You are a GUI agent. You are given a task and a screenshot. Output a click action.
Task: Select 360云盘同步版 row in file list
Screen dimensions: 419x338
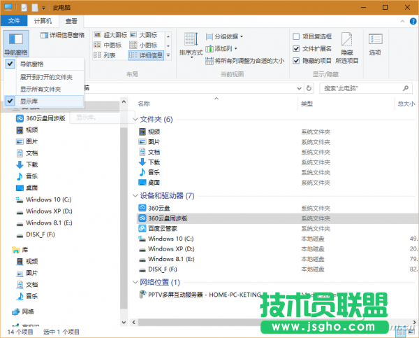(277, 218)
